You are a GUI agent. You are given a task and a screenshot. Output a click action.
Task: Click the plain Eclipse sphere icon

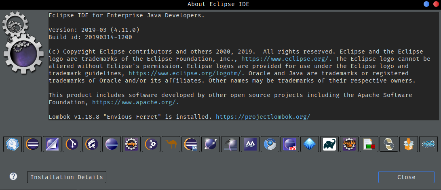[x=112, y=144]
